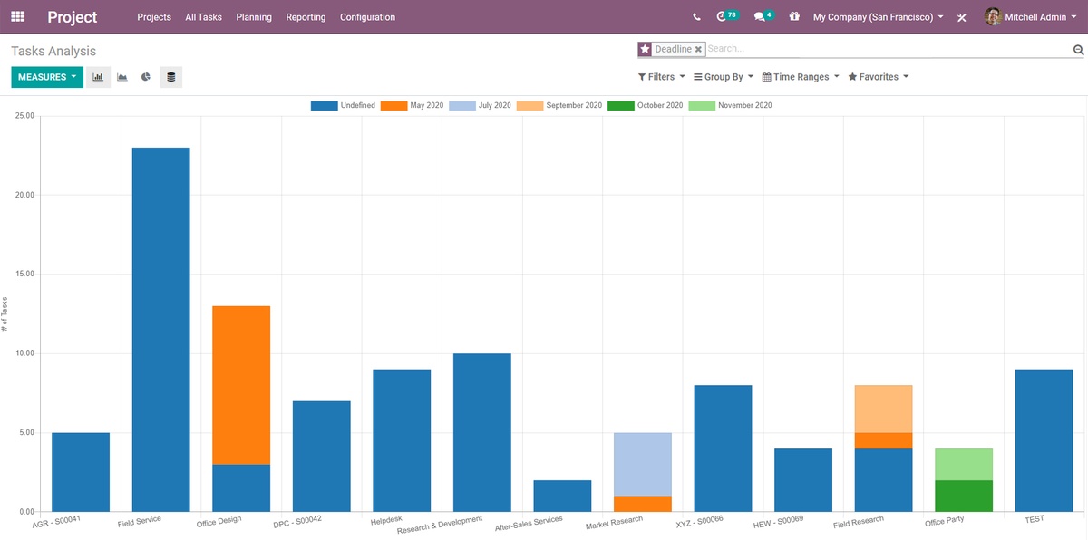The image size is (1088, 540).
Task: Expand the Time Ranges dropdown
Action: point(799,76)
